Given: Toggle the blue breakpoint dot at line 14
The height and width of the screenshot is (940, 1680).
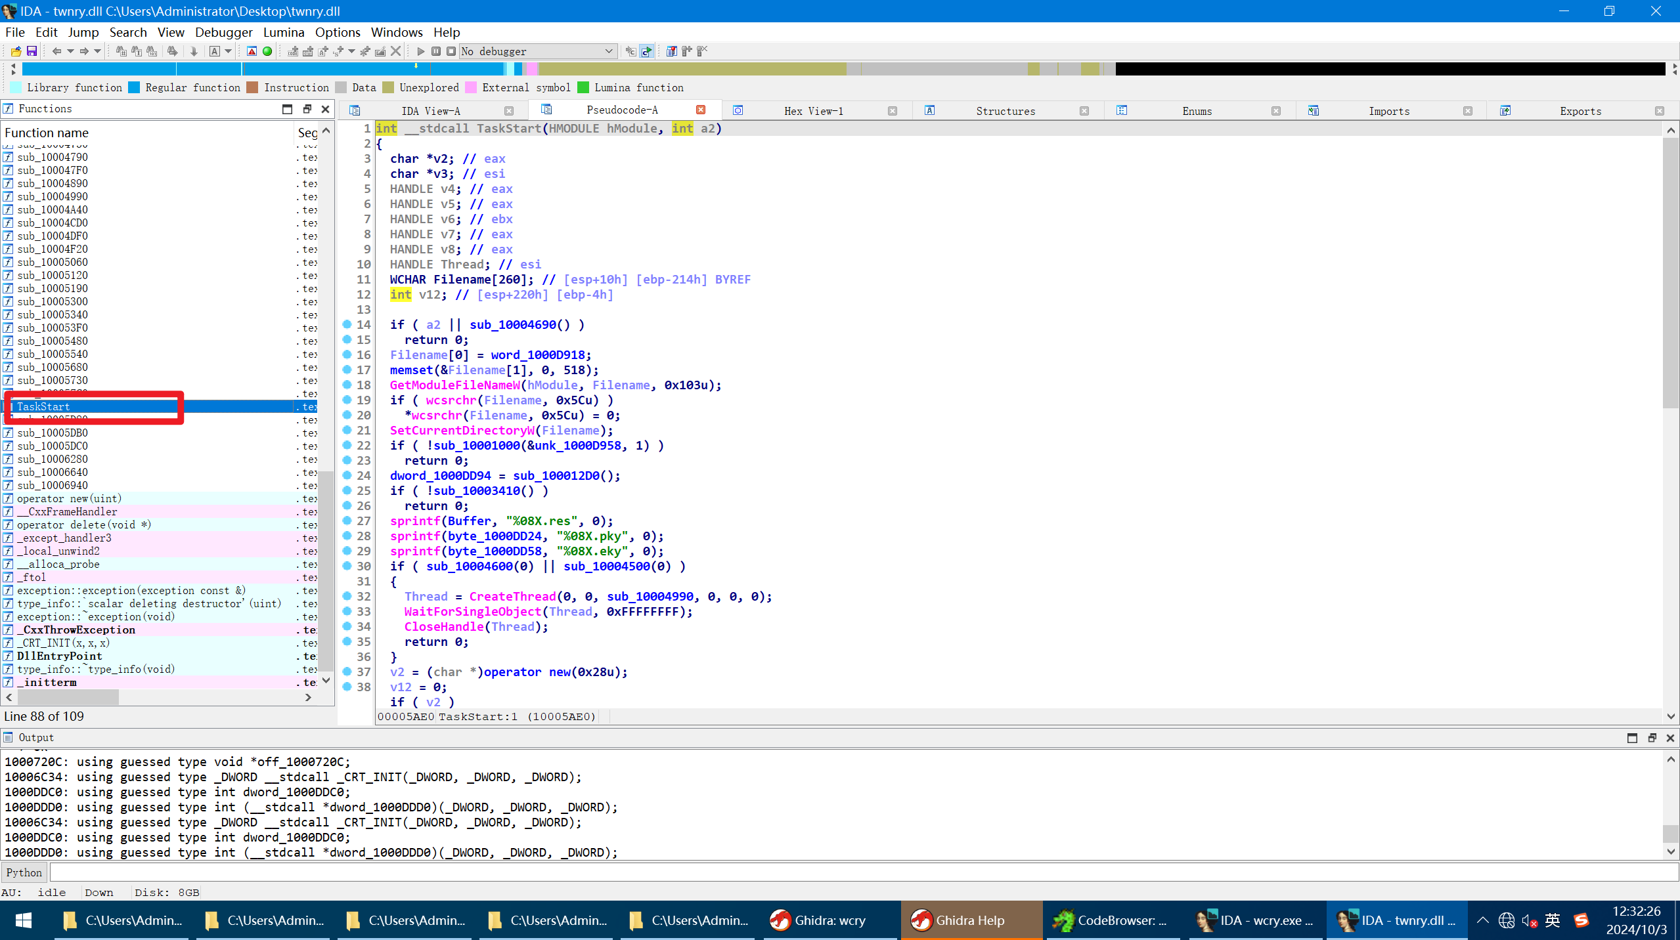Looking at the screenshot, I should coord(347,324).
